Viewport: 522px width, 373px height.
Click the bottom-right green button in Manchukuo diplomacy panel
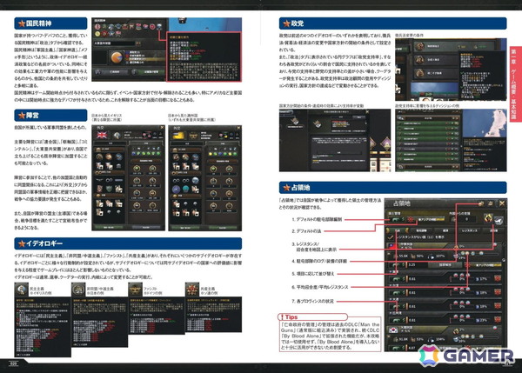(223, 227)
